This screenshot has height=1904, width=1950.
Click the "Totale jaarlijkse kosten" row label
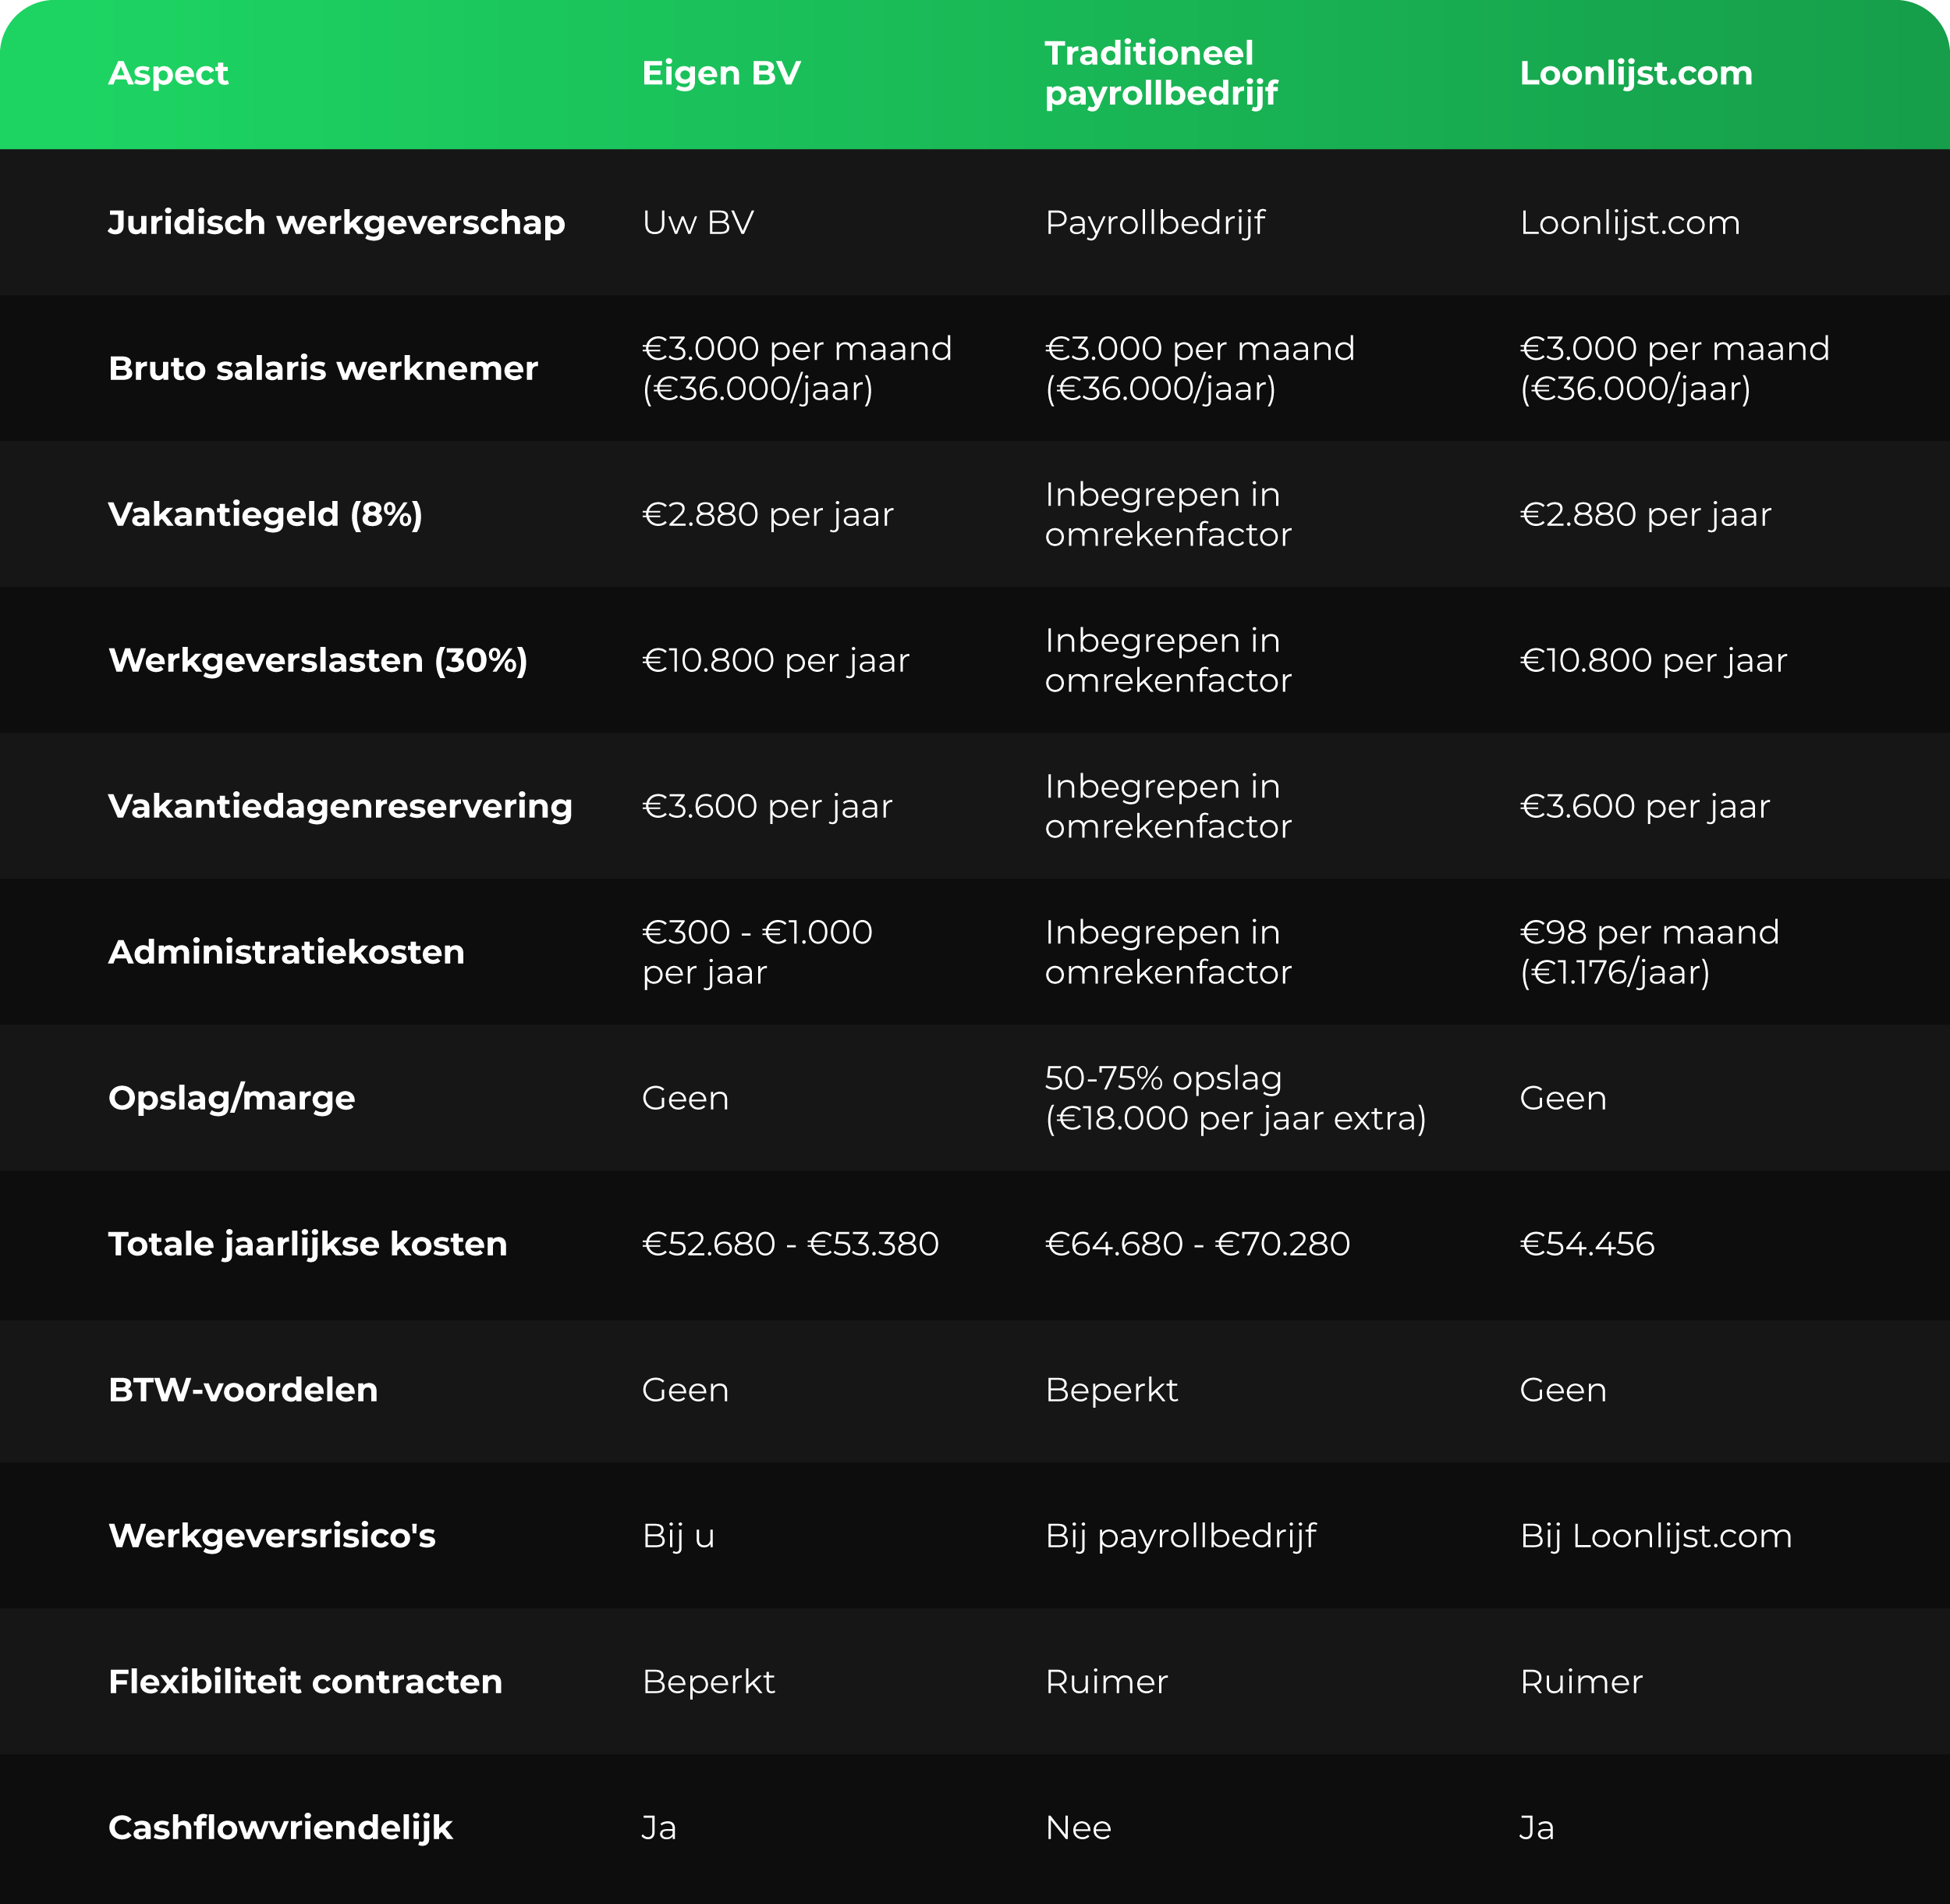tap(307, 1244)
